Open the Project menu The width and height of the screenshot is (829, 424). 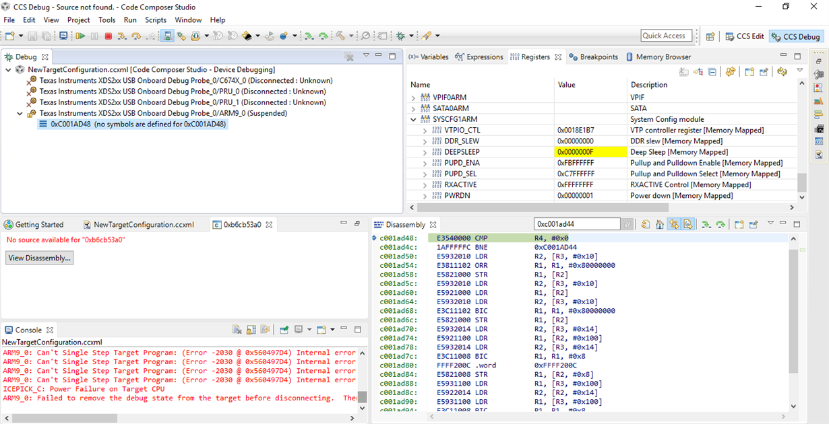pyautogui.click(x=79, y=20)
